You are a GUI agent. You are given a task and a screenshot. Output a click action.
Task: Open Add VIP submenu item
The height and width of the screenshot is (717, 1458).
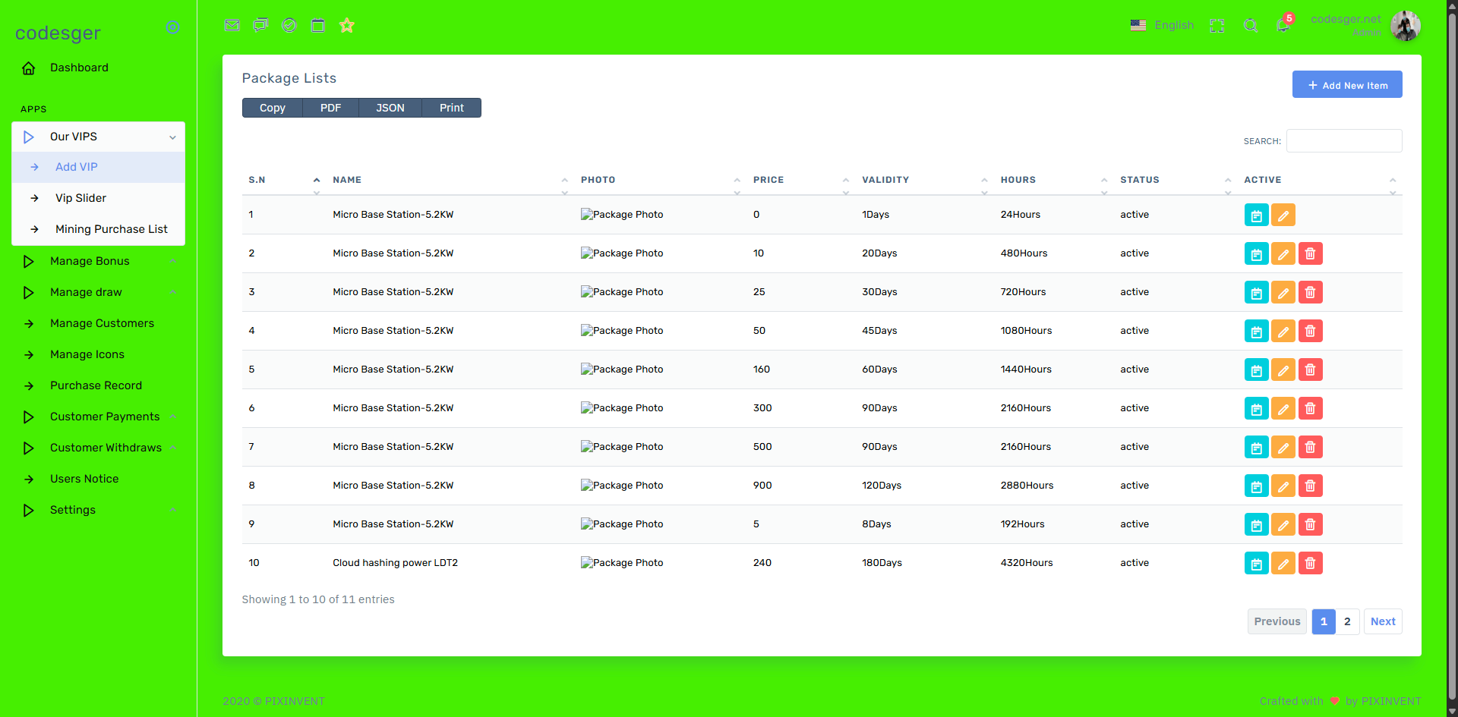point(99,168)
